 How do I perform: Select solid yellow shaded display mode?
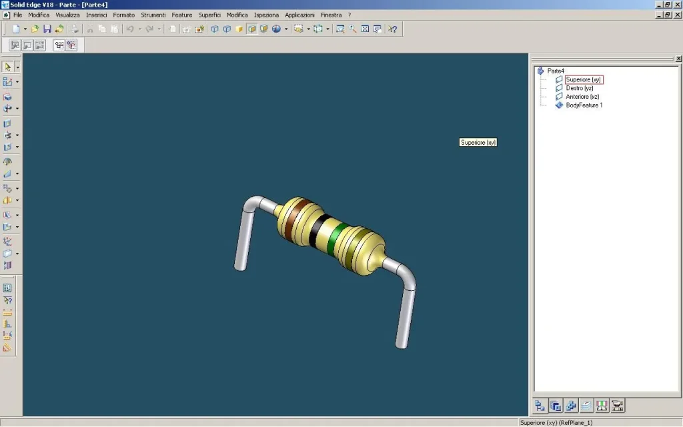tap(239, 29)
